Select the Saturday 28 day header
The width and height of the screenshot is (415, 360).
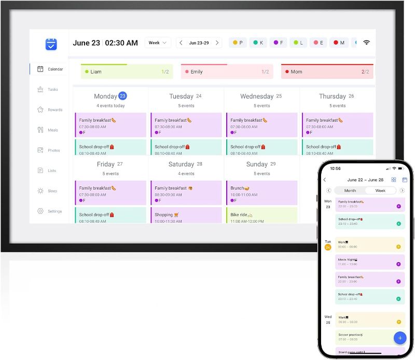(x=186, y=164)
